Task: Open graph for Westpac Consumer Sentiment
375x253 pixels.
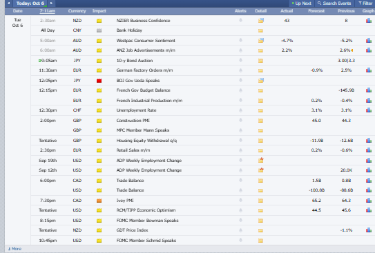Action: pyautogui.click(x=369, y=41)
